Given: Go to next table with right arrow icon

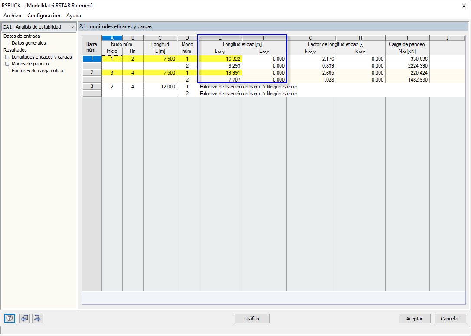Looking at the screenshot, I should point(37,318).
